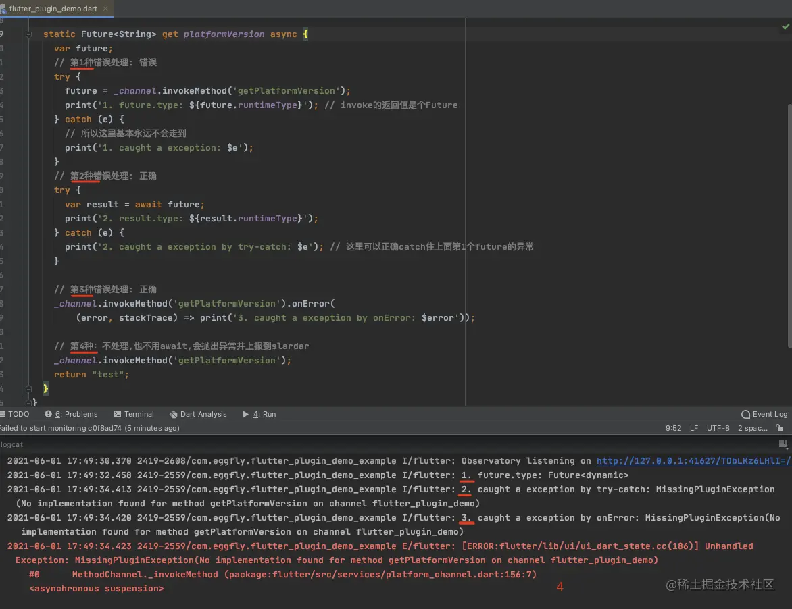Screen dimensions: 792x609
Task: Change the LF line separator setting
Action: 694,428
